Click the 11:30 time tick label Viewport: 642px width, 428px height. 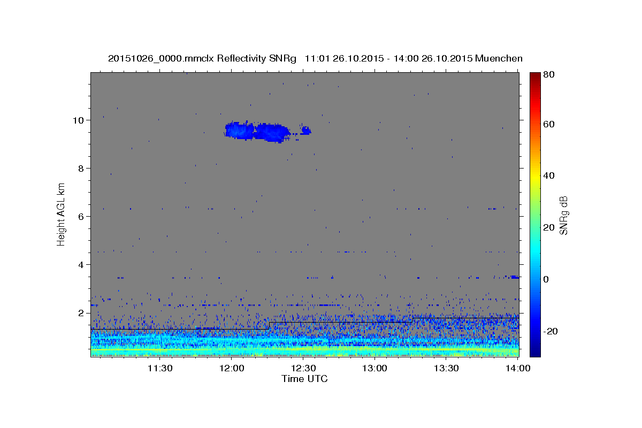click(x=159, y=368)
